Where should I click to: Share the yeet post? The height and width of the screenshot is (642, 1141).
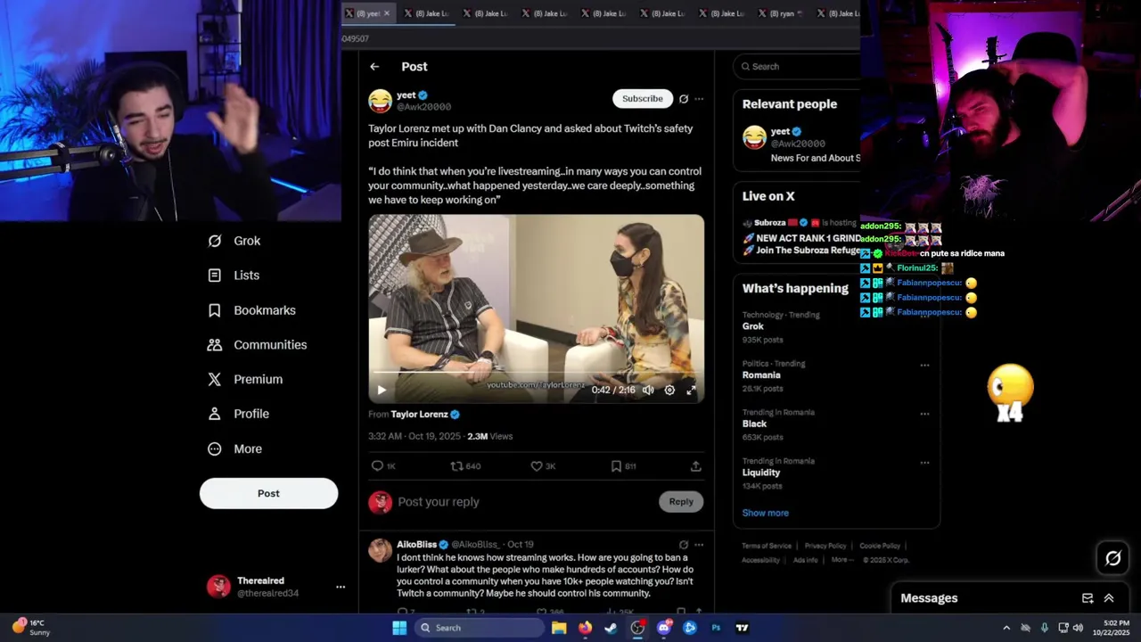point(696,466)
